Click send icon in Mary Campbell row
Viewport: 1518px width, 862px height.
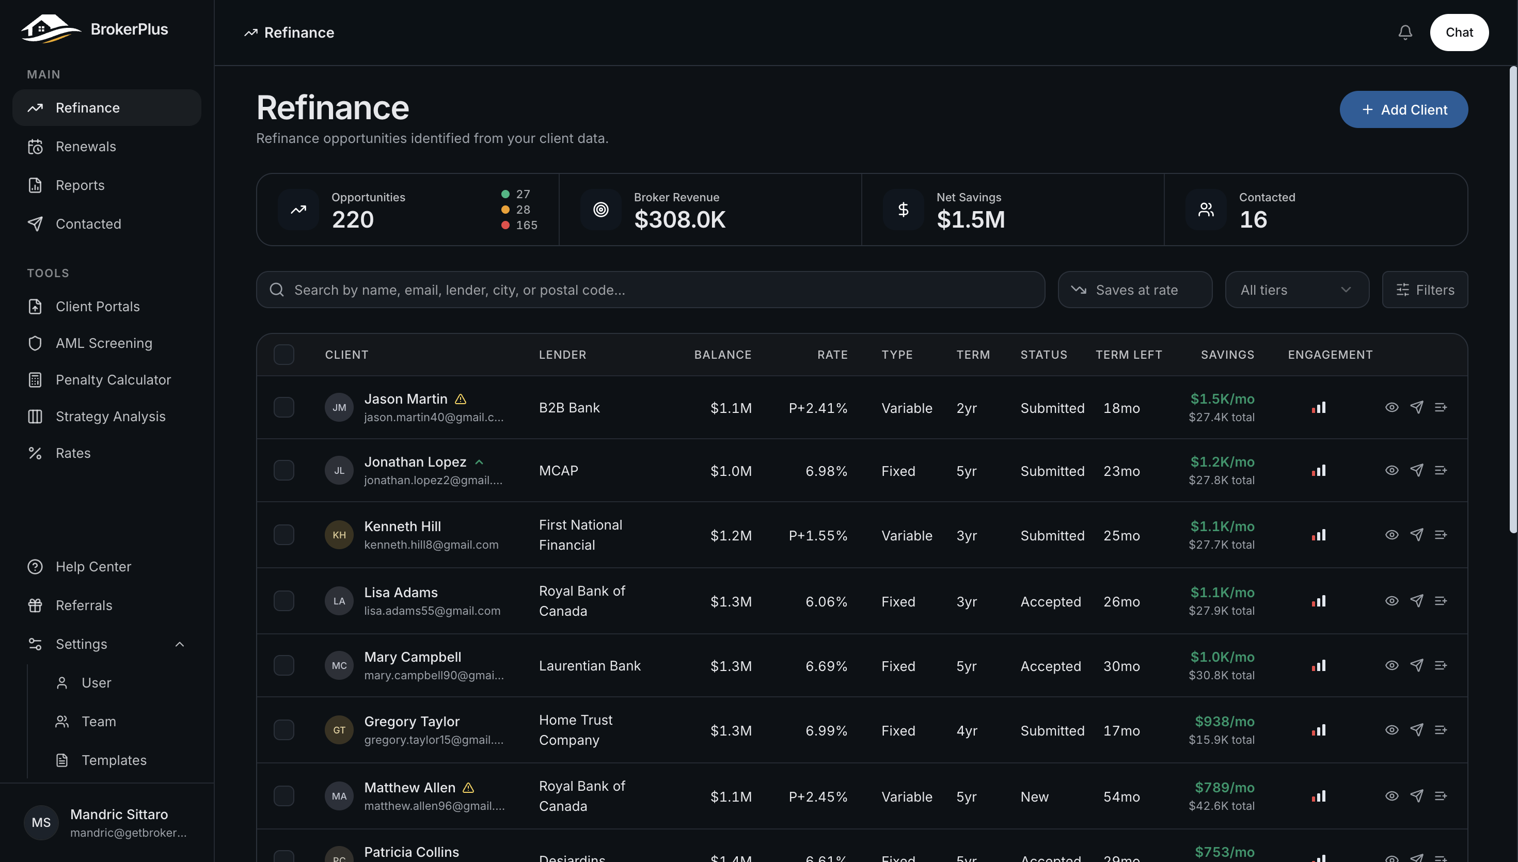(1416, 665)
